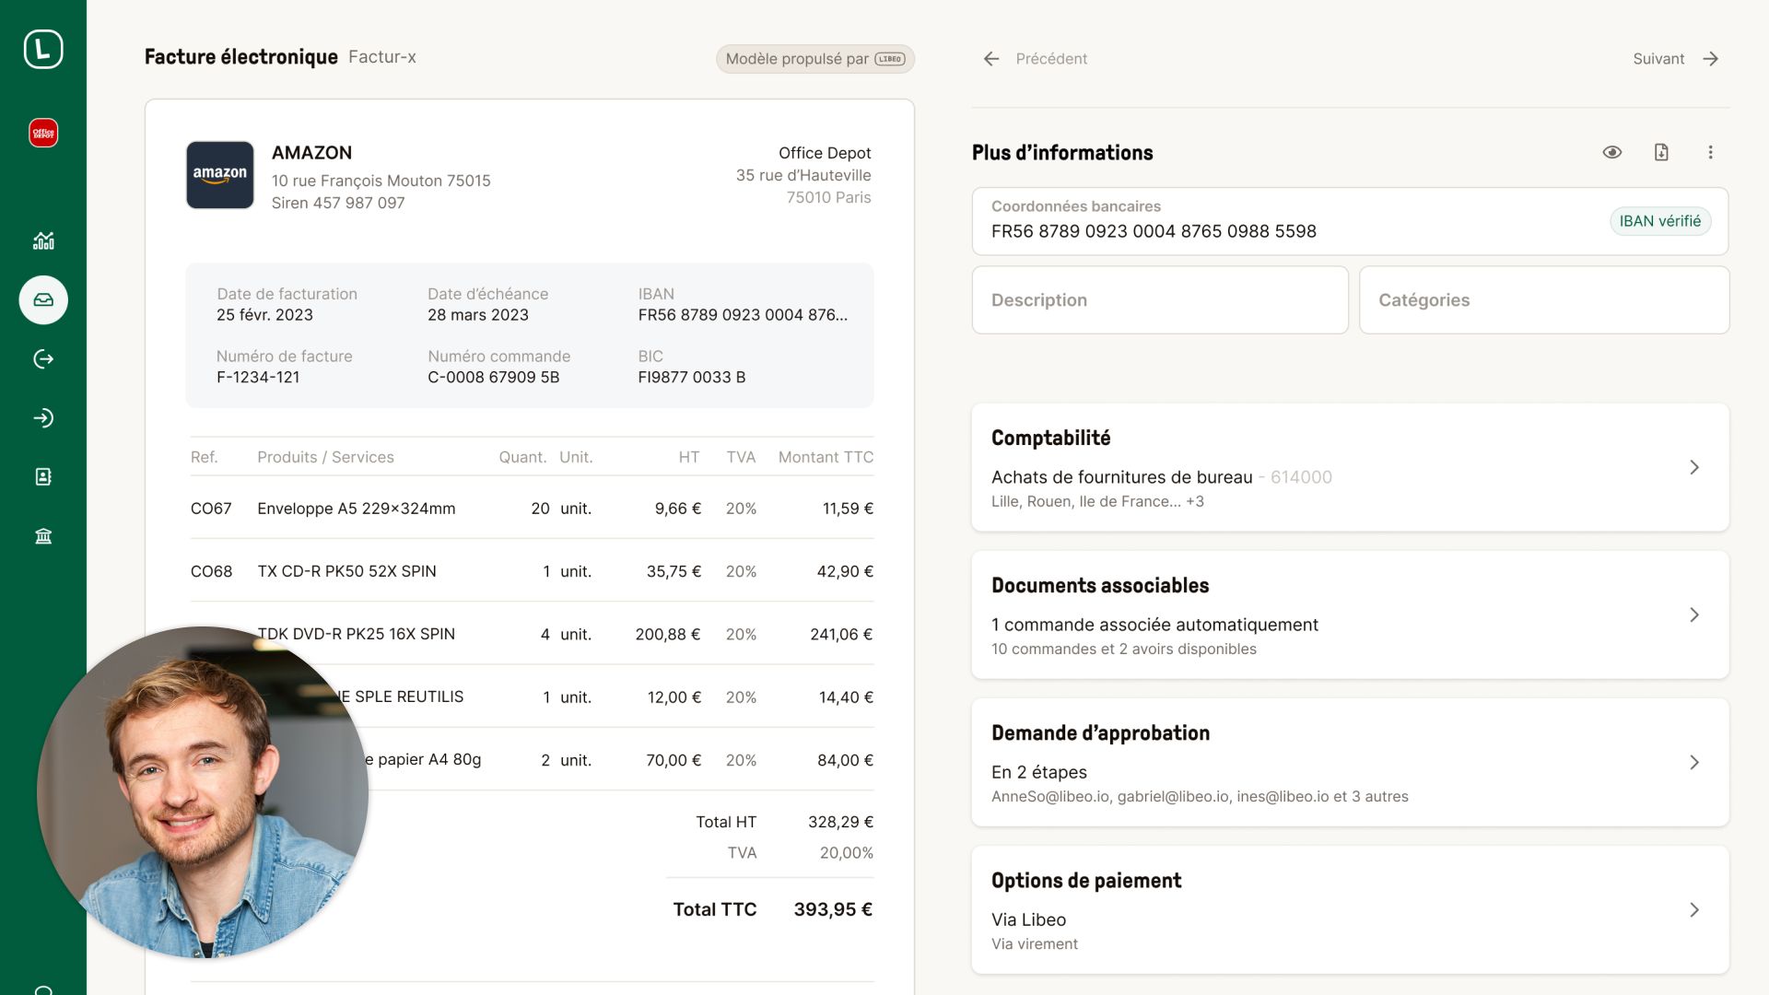Click the IBAN vérifié verification badge
Viewport: 1769px width, 995px height.
[1660, 221]
